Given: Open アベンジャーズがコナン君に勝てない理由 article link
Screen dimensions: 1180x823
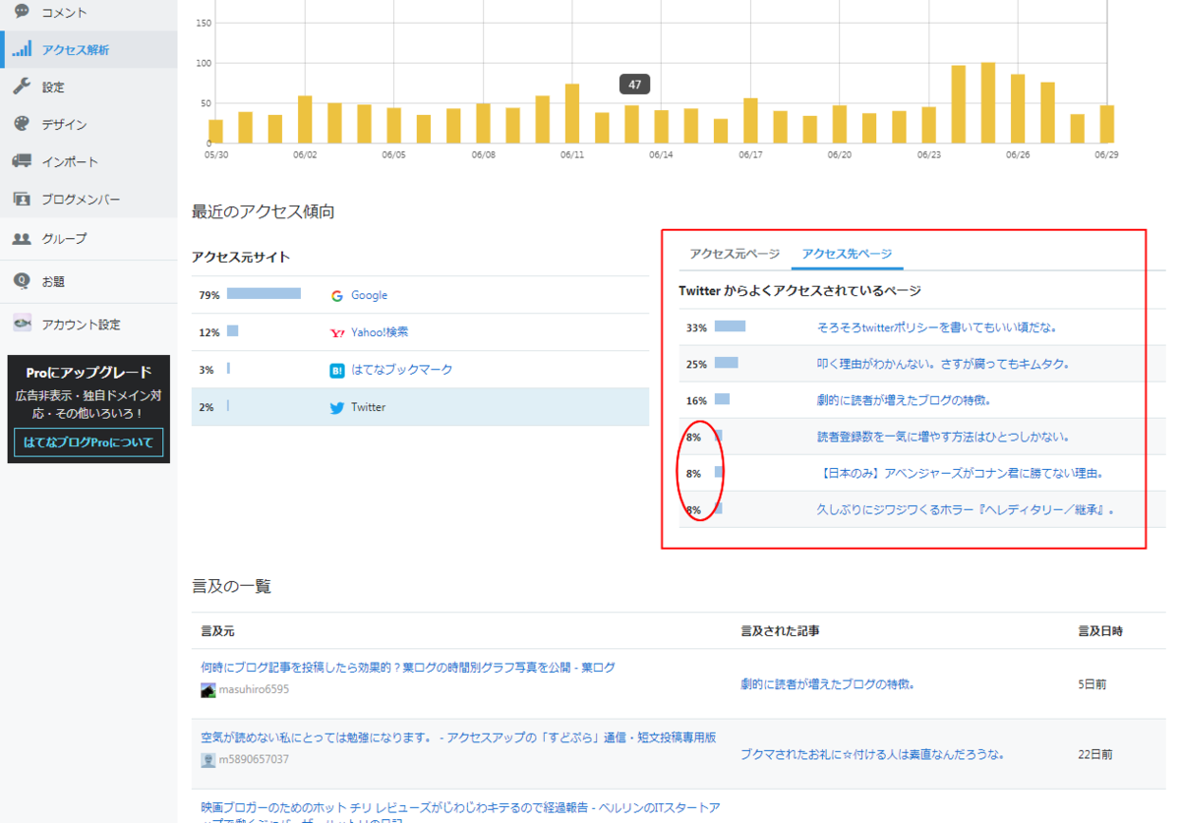Looking at the screenshot, I should (960, 473).
